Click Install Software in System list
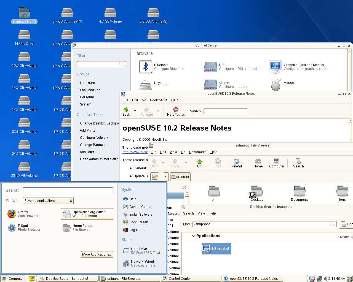The height and width of the screenshot is (282, 353). pos(138,215)
